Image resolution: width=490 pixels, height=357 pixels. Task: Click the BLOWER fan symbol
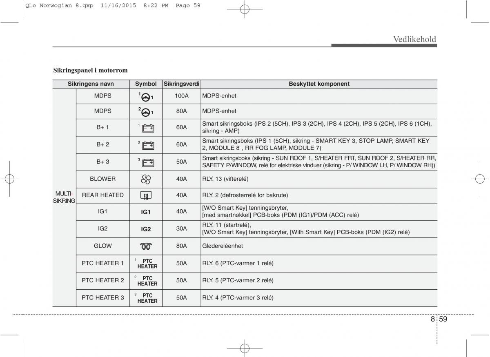(146, 179)
